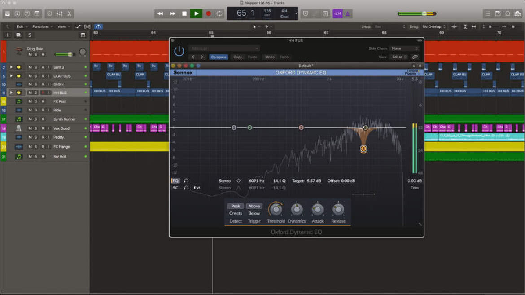Open the Editors with the scissors icon
The image size is (525, 295).
69,14
